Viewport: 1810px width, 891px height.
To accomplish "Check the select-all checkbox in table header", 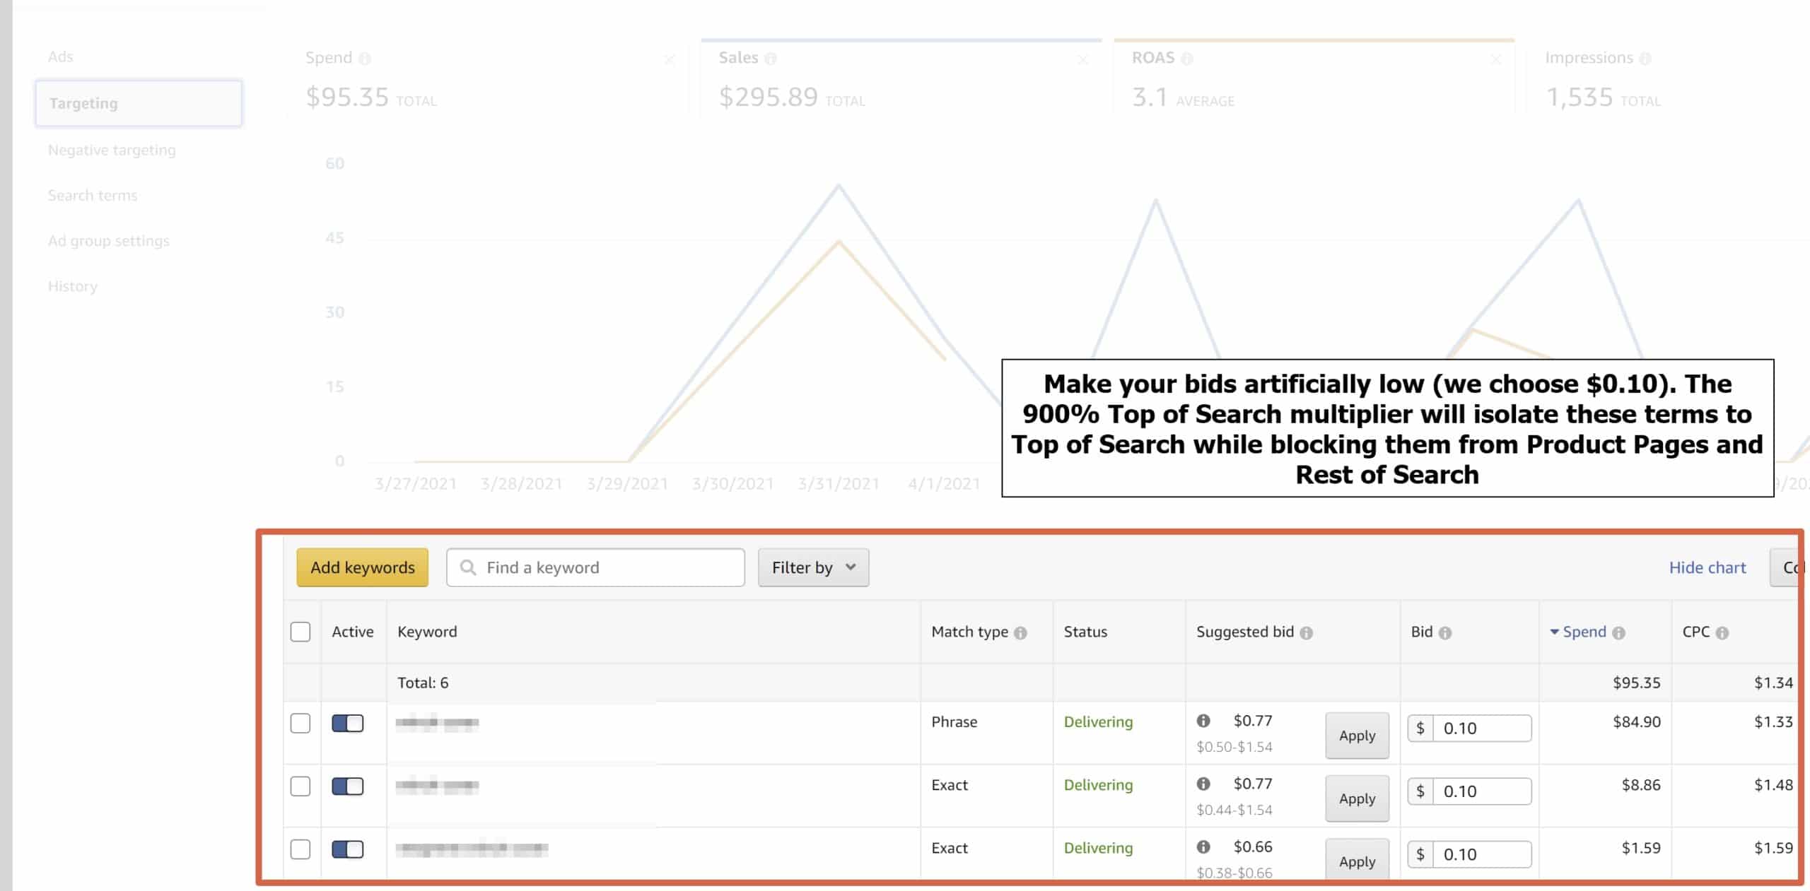I will click(x=300, y=632).
